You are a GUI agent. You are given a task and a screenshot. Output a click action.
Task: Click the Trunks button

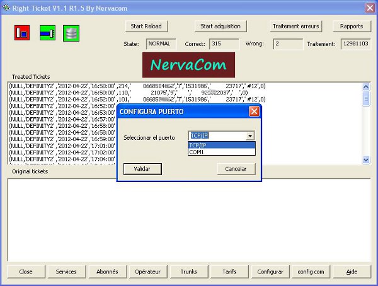[188, 272]
